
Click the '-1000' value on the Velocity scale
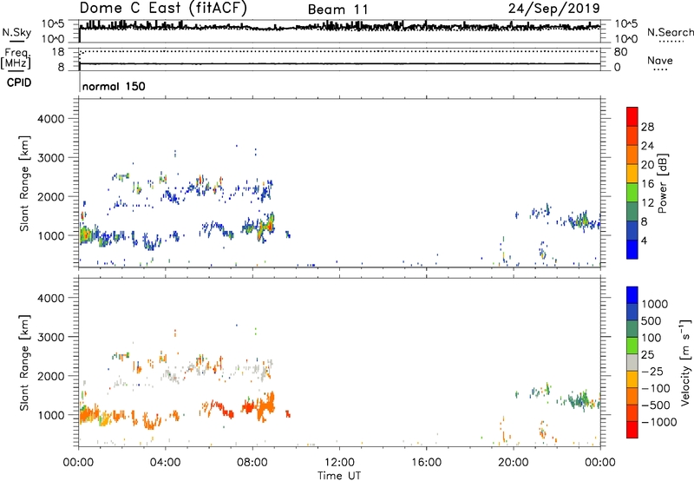click(659, 422)
